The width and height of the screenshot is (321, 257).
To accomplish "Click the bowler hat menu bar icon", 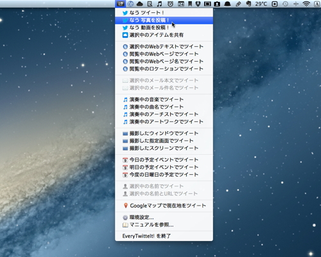I will pos(227,4).
